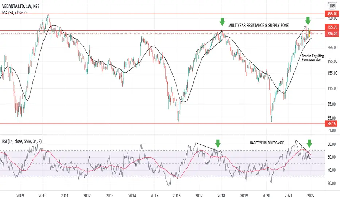Viewport: 340px width, 201px height.
Task: Select the 65.00 price axis tick
Action: click(x=332, y=118)
